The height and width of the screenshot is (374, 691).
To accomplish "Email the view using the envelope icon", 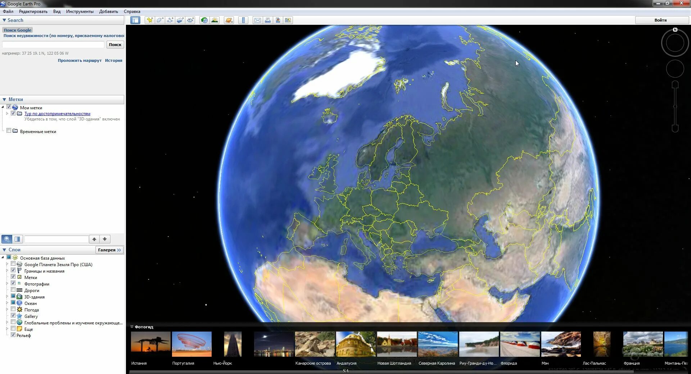I will [x=258, y=20].
